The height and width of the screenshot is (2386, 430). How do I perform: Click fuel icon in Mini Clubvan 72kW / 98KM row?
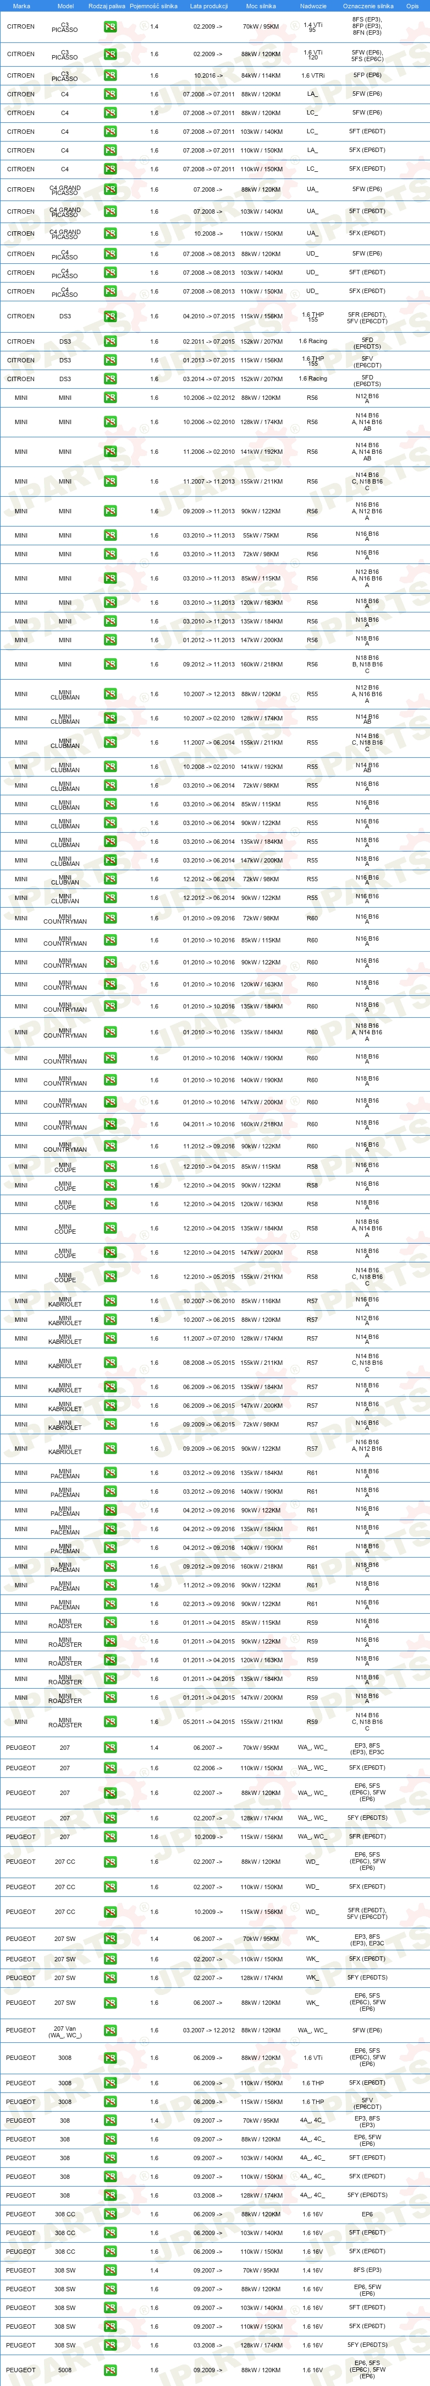110,879
